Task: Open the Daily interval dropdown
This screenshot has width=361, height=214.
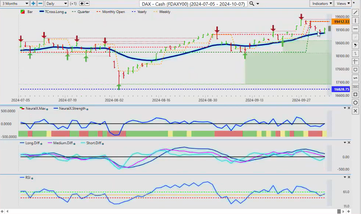Action: tap(56, 4)
